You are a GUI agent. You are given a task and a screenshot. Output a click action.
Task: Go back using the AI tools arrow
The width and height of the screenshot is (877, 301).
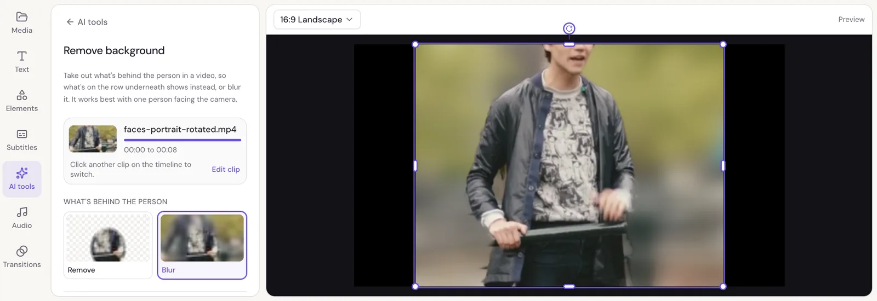[70, 22]
